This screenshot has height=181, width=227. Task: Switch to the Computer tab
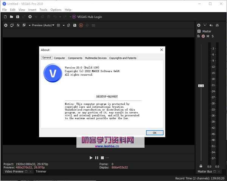coord(59,58)
